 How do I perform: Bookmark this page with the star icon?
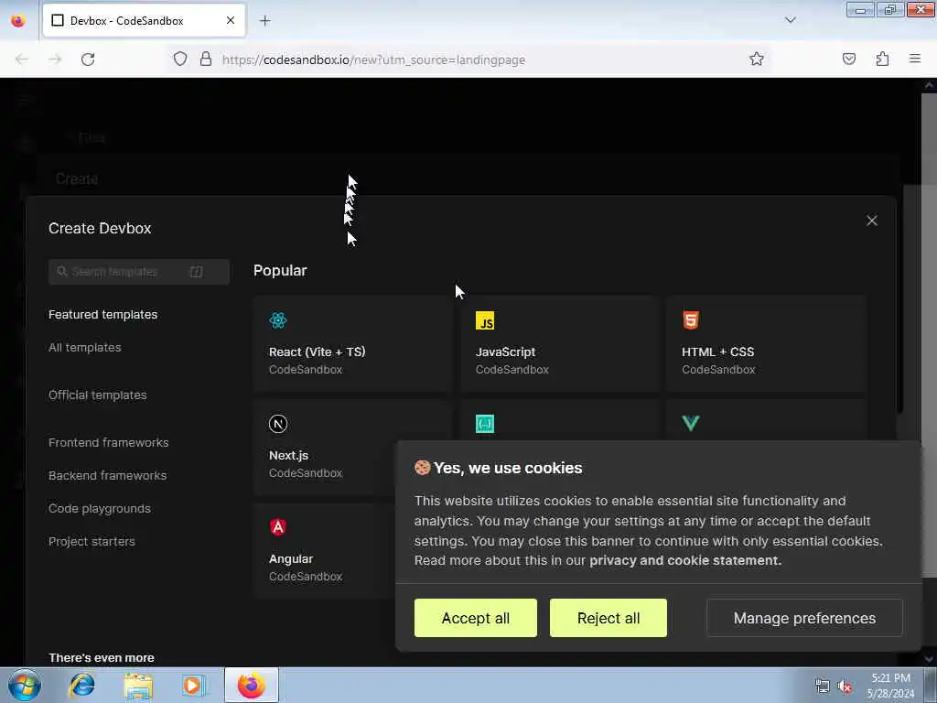click(757, 59)
